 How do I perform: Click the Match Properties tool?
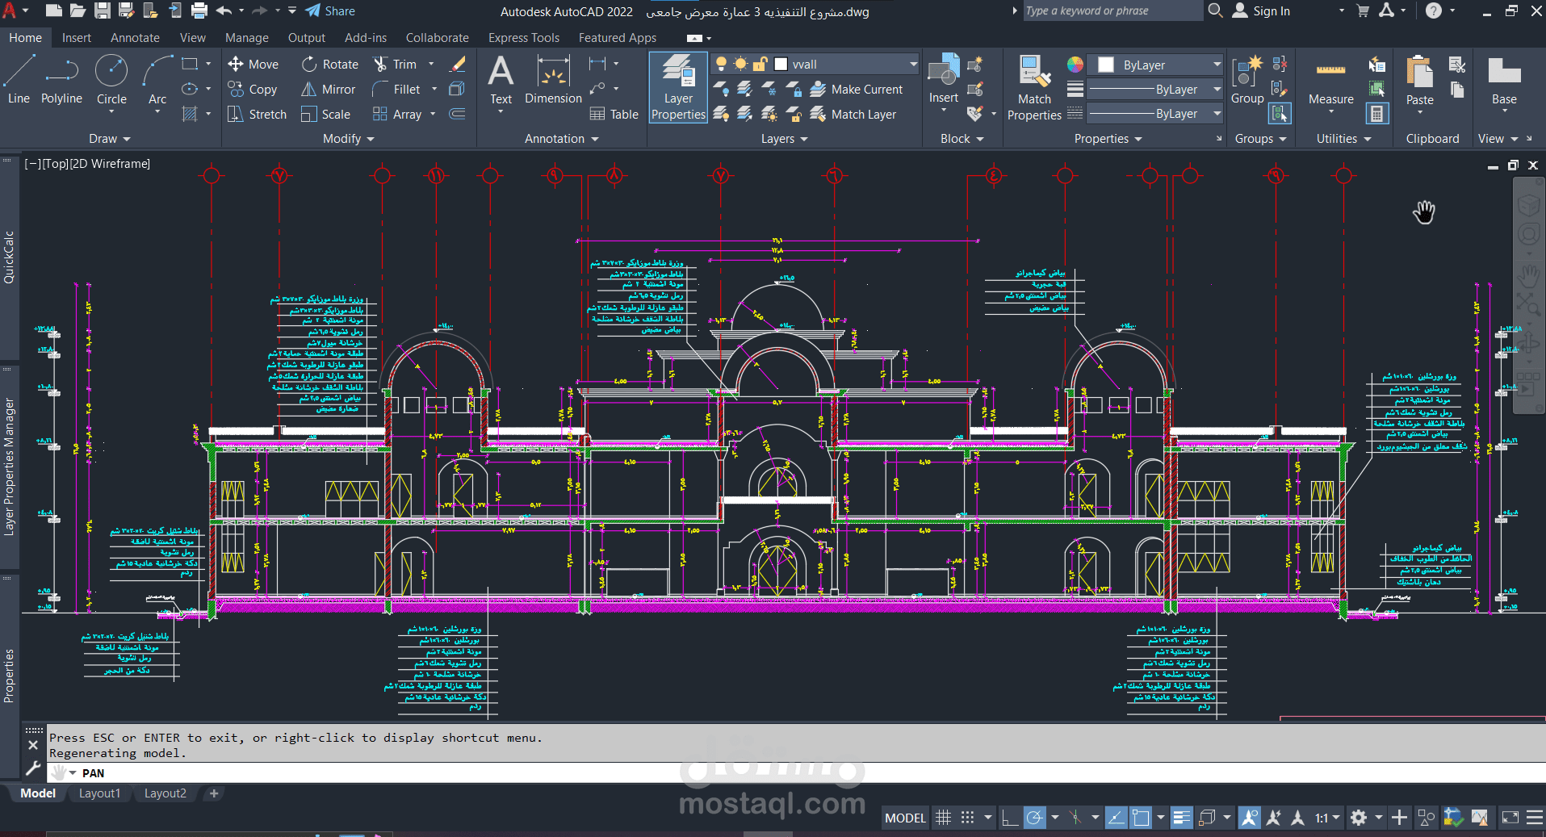click(x=1034, y=87)
